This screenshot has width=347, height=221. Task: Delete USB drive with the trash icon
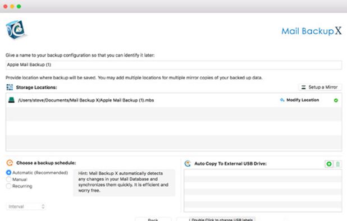coord(337,164)
